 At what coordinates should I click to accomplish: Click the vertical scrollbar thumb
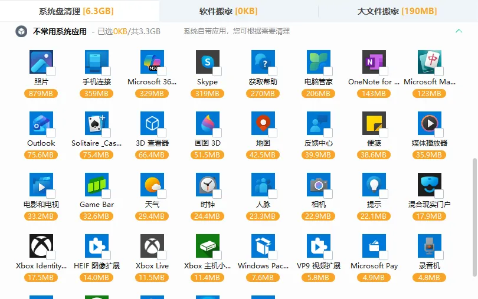(x=474, y=217)
